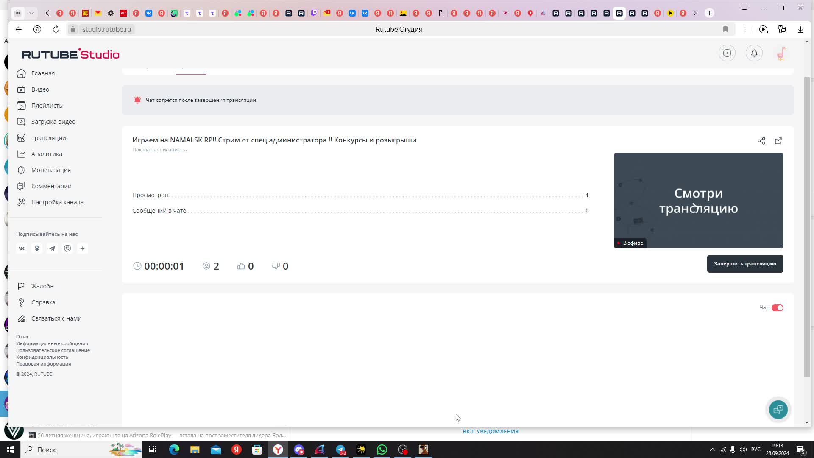
Task: Open the notifications bell
Action: 754,53
